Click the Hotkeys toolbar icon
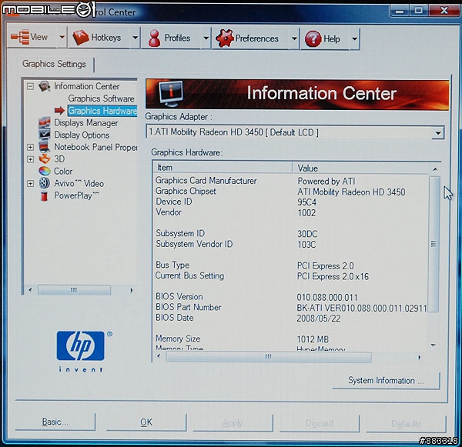Screen dimensions: 462x447 (80, 38)
